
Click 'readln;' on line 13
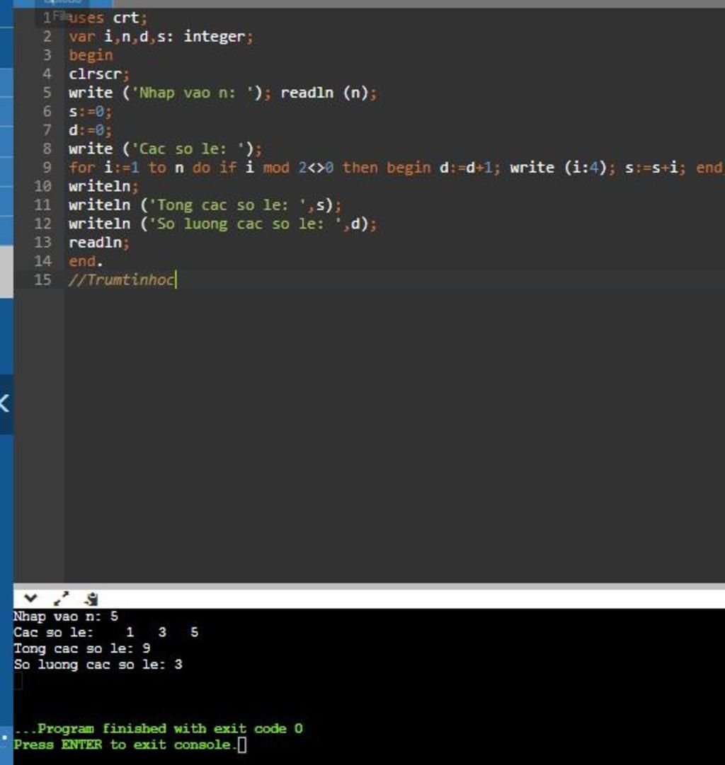(99, 243)
